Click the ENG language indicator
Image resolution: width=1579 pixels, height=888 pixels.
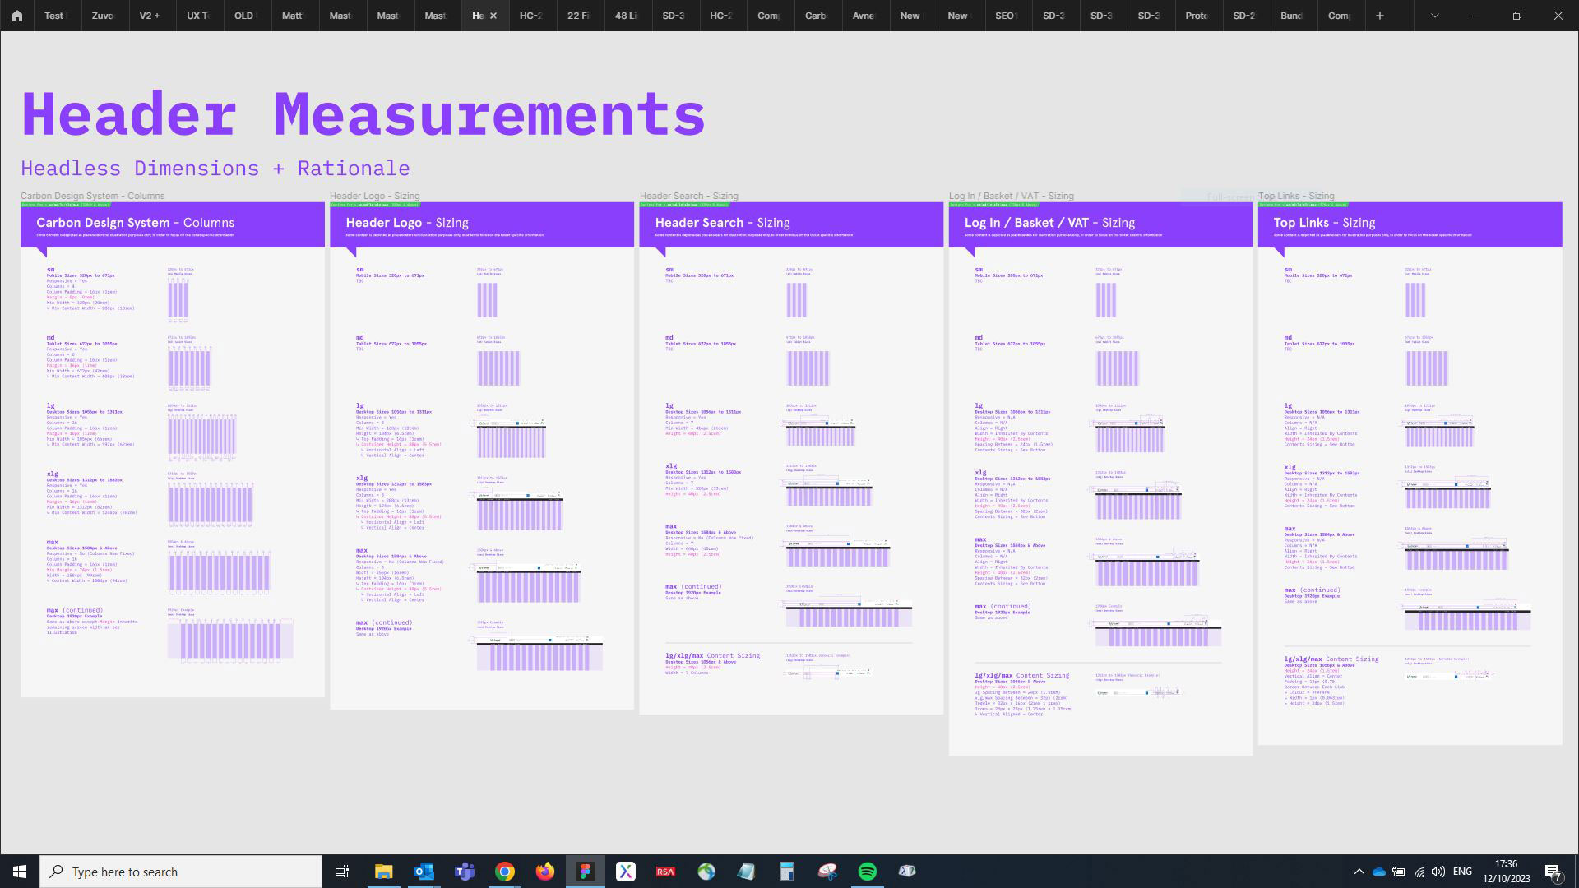pos(1462,872)
